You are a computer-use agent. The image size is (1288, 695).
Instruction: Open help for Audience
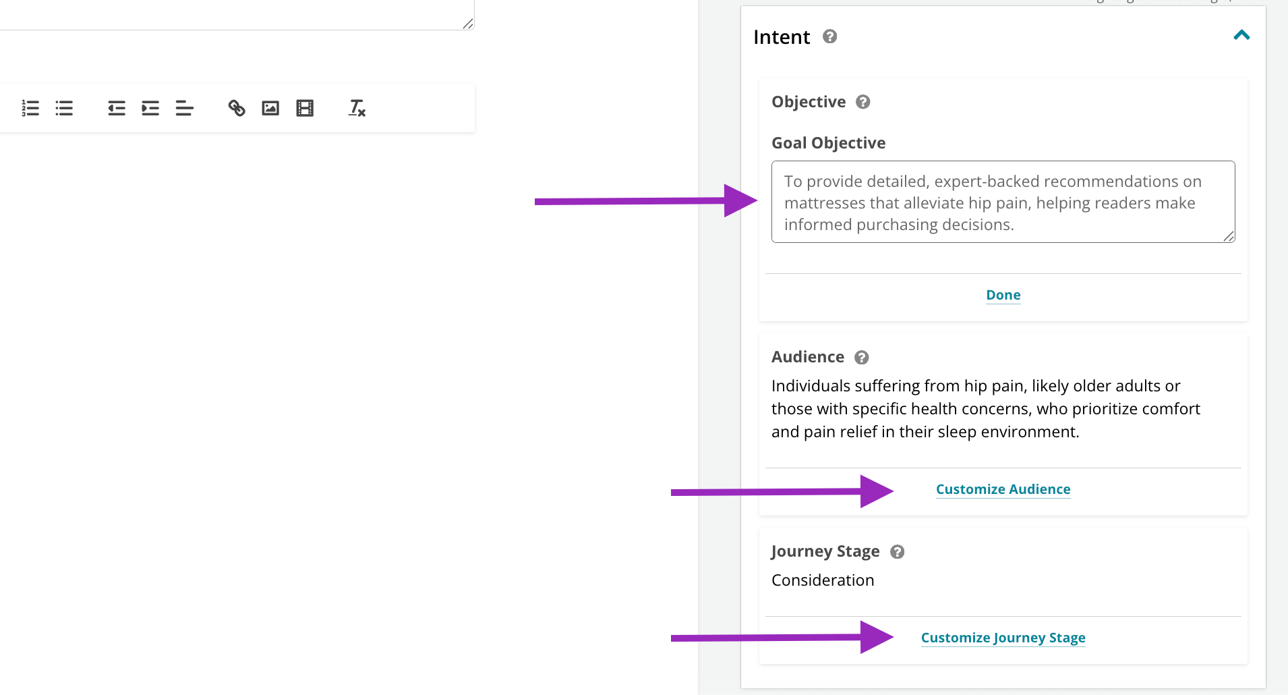[x=862, y=358]
